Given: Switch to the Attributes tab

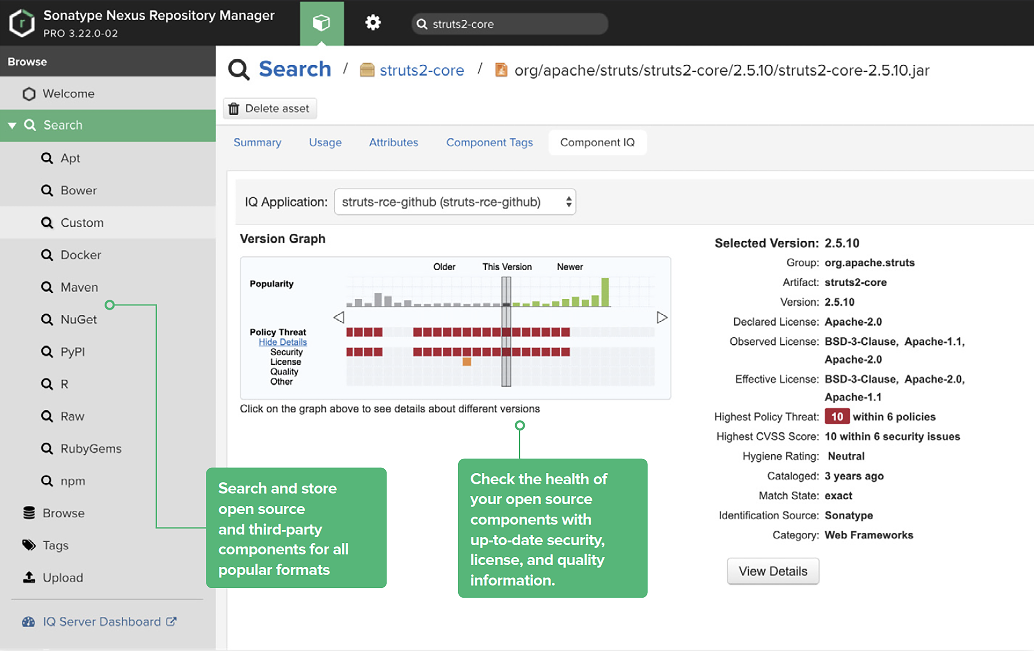Looking at the screenshot, I should (x=393, y=142).
